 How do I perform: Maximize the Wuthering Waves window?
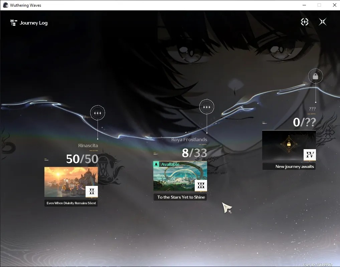tap(319, 5)
